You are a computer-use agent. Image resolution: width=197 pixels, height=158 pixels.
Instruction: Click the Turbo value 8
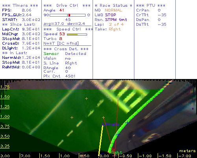click(61, 39)
